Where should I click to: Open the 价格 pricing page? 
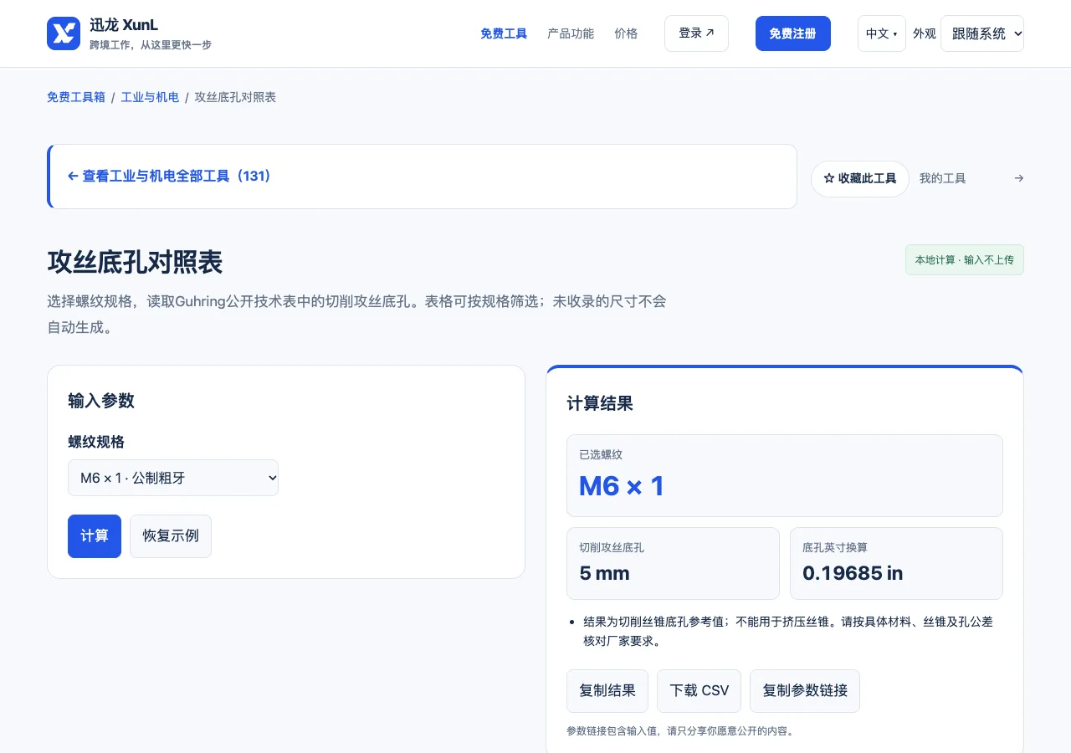626,33
